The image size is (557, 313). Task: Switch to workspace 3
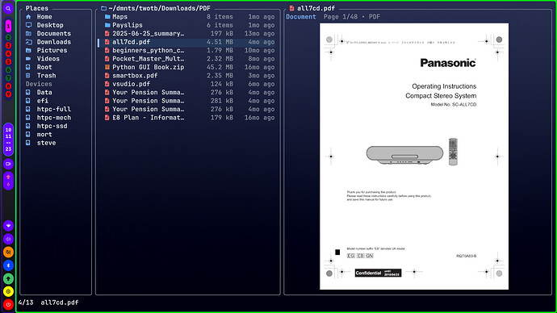click(8, 45)
